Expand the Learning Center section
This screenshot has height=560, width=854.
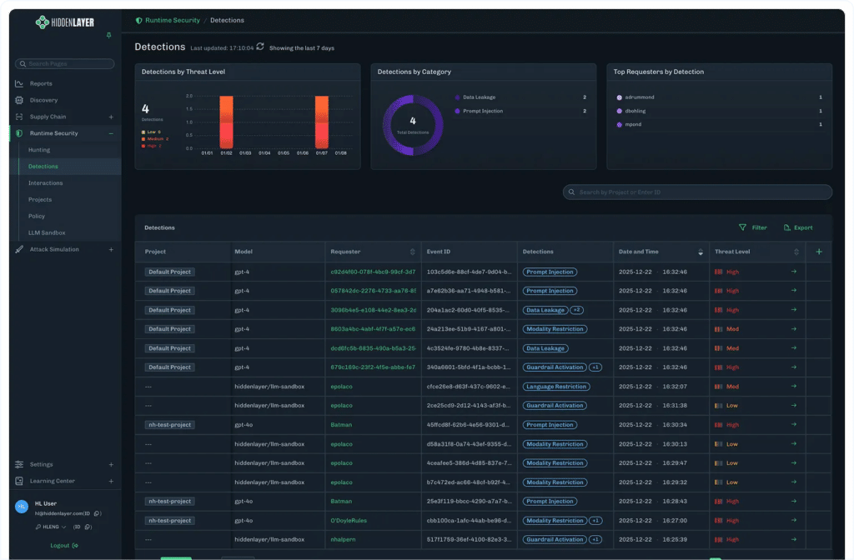coord(111,481)
